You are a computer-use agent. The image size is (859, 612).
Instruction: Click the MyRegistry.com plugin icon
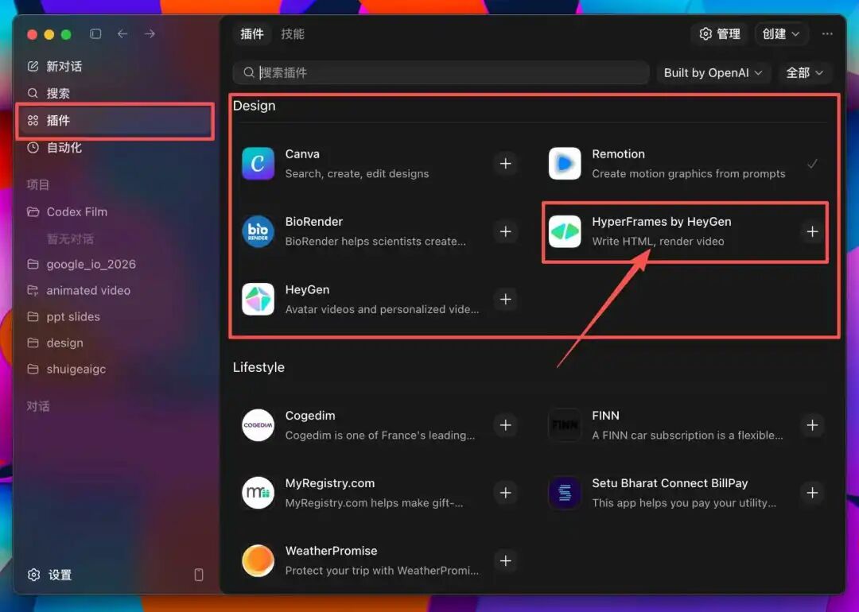coord(258,494)
